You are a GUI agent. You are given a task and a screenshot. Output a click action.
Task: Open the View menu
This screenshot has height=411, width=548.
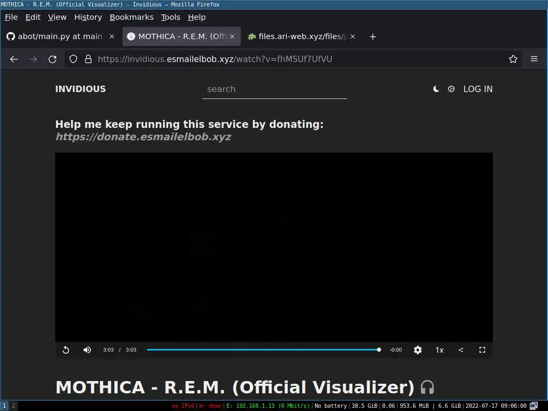pos(57,17)
